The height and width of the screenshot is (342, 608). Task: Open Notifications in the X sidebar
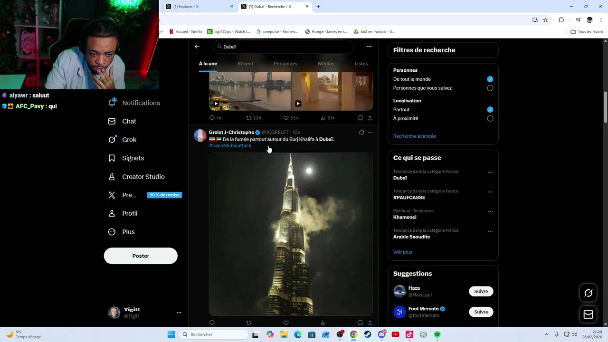coord(134,103)
